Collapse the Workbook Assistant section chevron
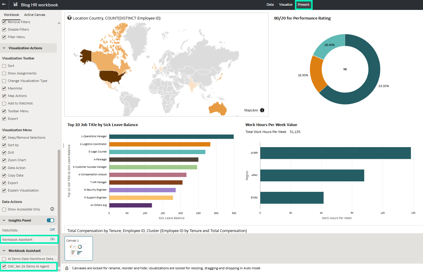This screenshot has width=423, height=272. pos(4,251)
